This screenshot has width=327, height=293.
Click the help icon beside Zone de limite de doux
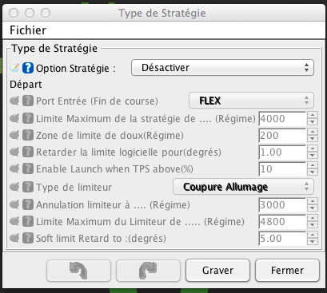(x=28, y=135)
